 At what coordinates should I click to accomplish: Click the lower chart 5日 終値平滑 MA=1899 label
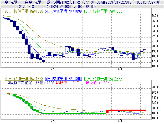point(63,79)
